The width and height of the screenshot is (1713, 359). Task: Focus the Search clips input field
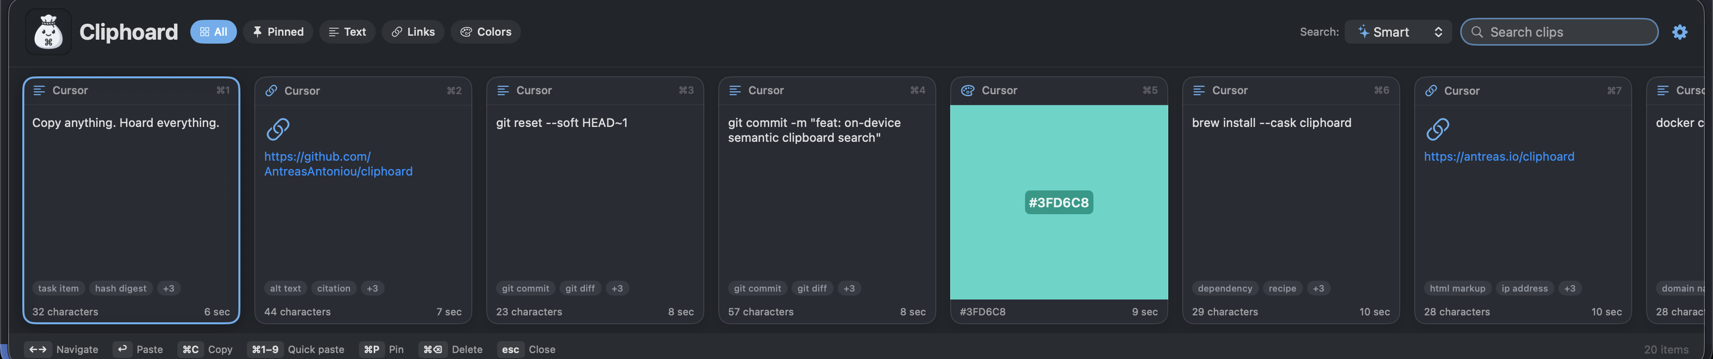tap(1559, 32)
